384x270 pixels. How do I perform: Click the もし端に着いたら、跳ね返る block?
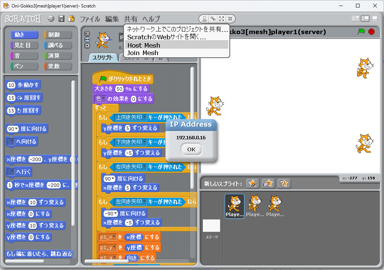tap(39, 254)
